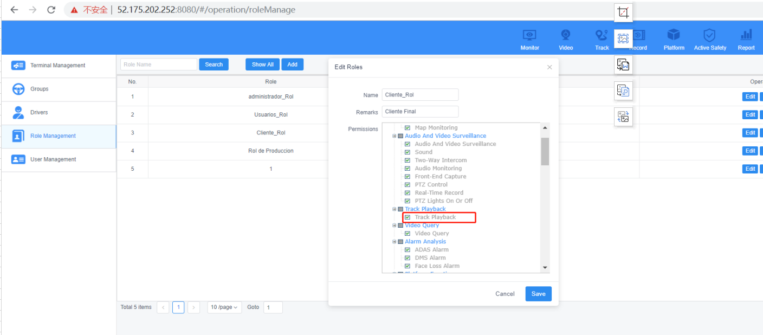
Task: Go to Terminal Management menu
Action: [x=57, y=66]
